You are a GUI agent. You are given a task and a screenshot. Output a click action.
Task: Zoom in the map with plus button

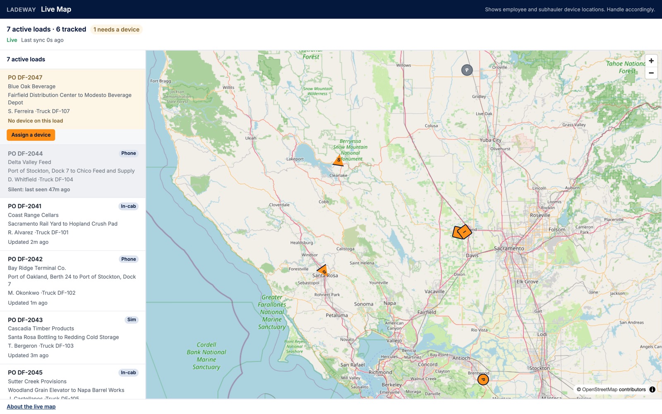651,61
